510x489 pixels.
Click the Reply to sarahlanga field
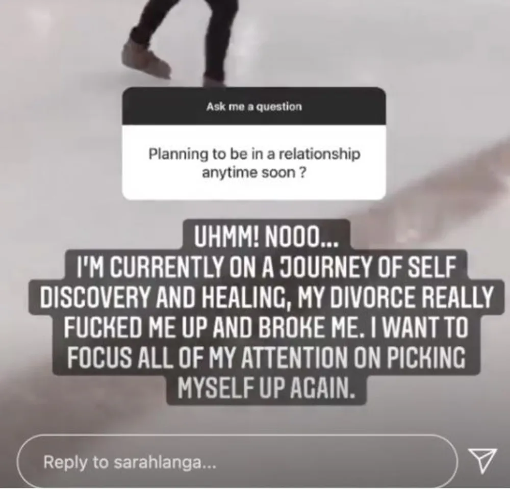(237, 461)
